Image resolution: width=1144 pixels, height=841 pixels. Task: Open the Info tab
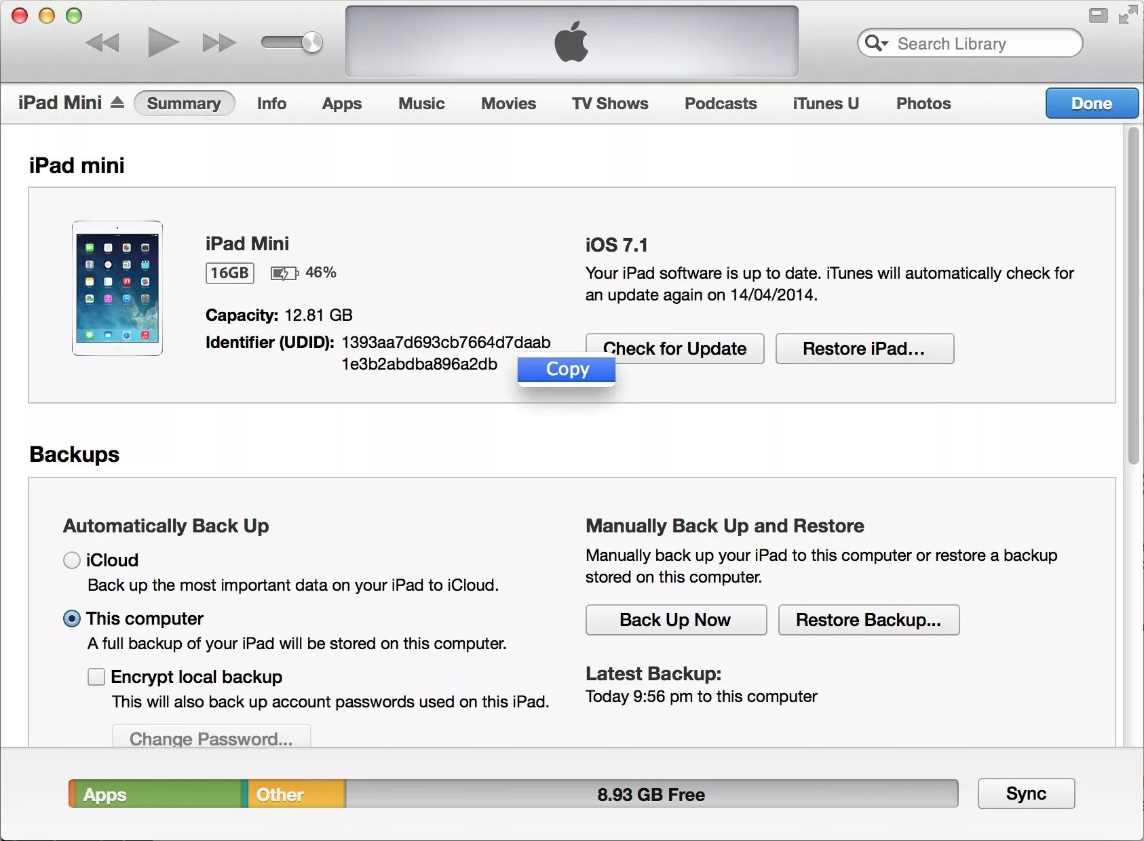coord(271,103)
